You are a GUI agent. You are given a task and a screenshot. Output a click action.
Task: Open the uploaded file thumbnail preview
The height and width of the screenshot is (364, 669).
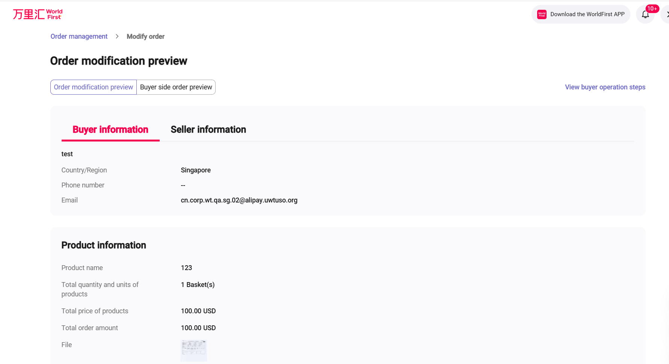click(x=193, y=350)
